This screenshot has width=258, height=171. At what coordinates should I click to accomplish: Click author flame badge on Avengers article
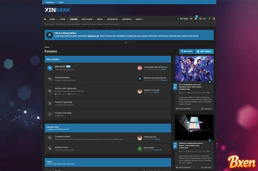pos(210,82)
